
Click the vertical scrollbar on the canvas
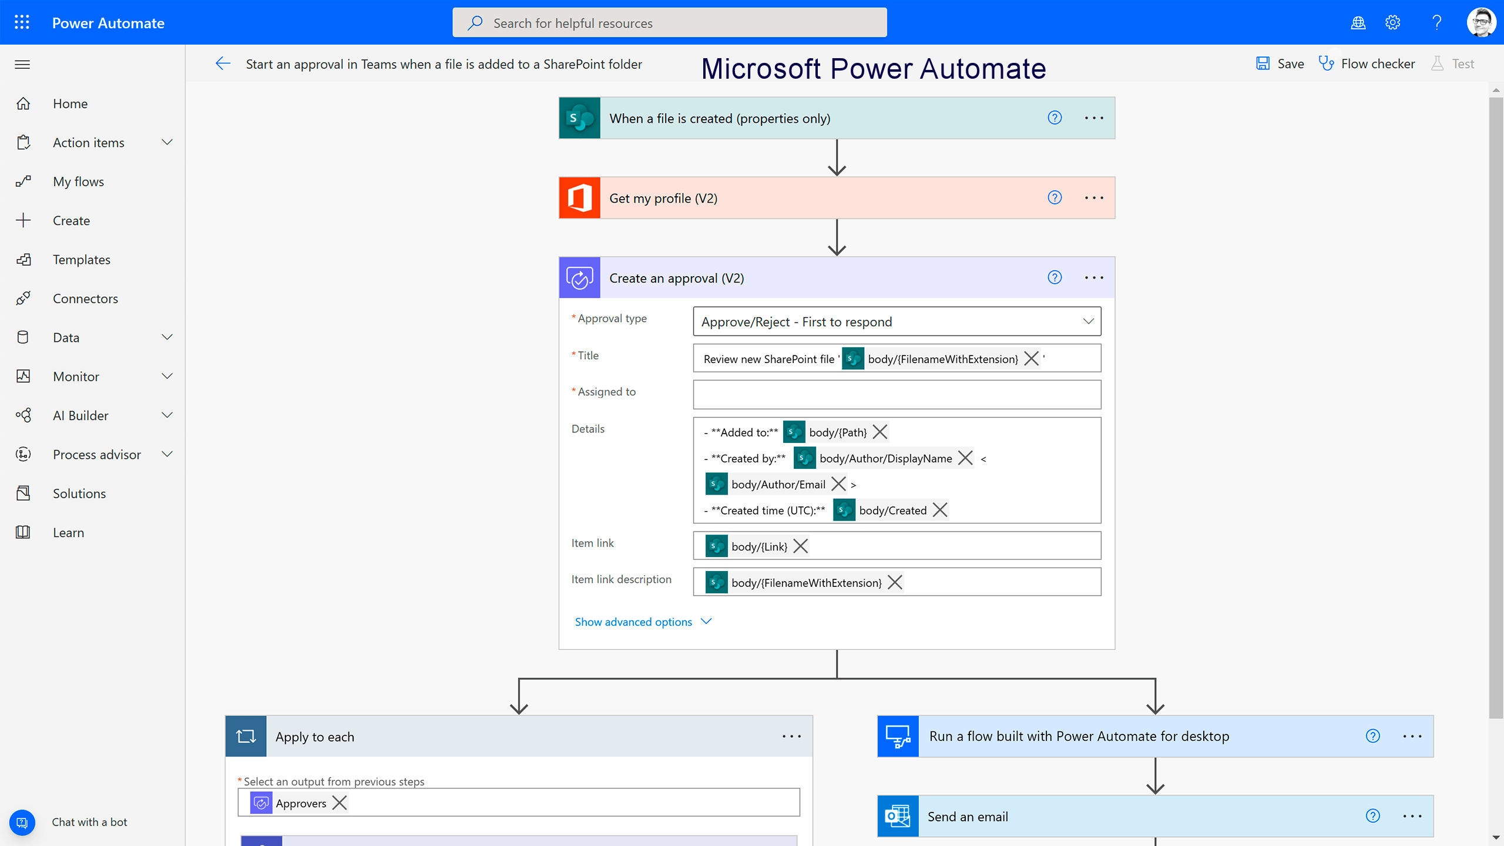[x=1496, y=407]
